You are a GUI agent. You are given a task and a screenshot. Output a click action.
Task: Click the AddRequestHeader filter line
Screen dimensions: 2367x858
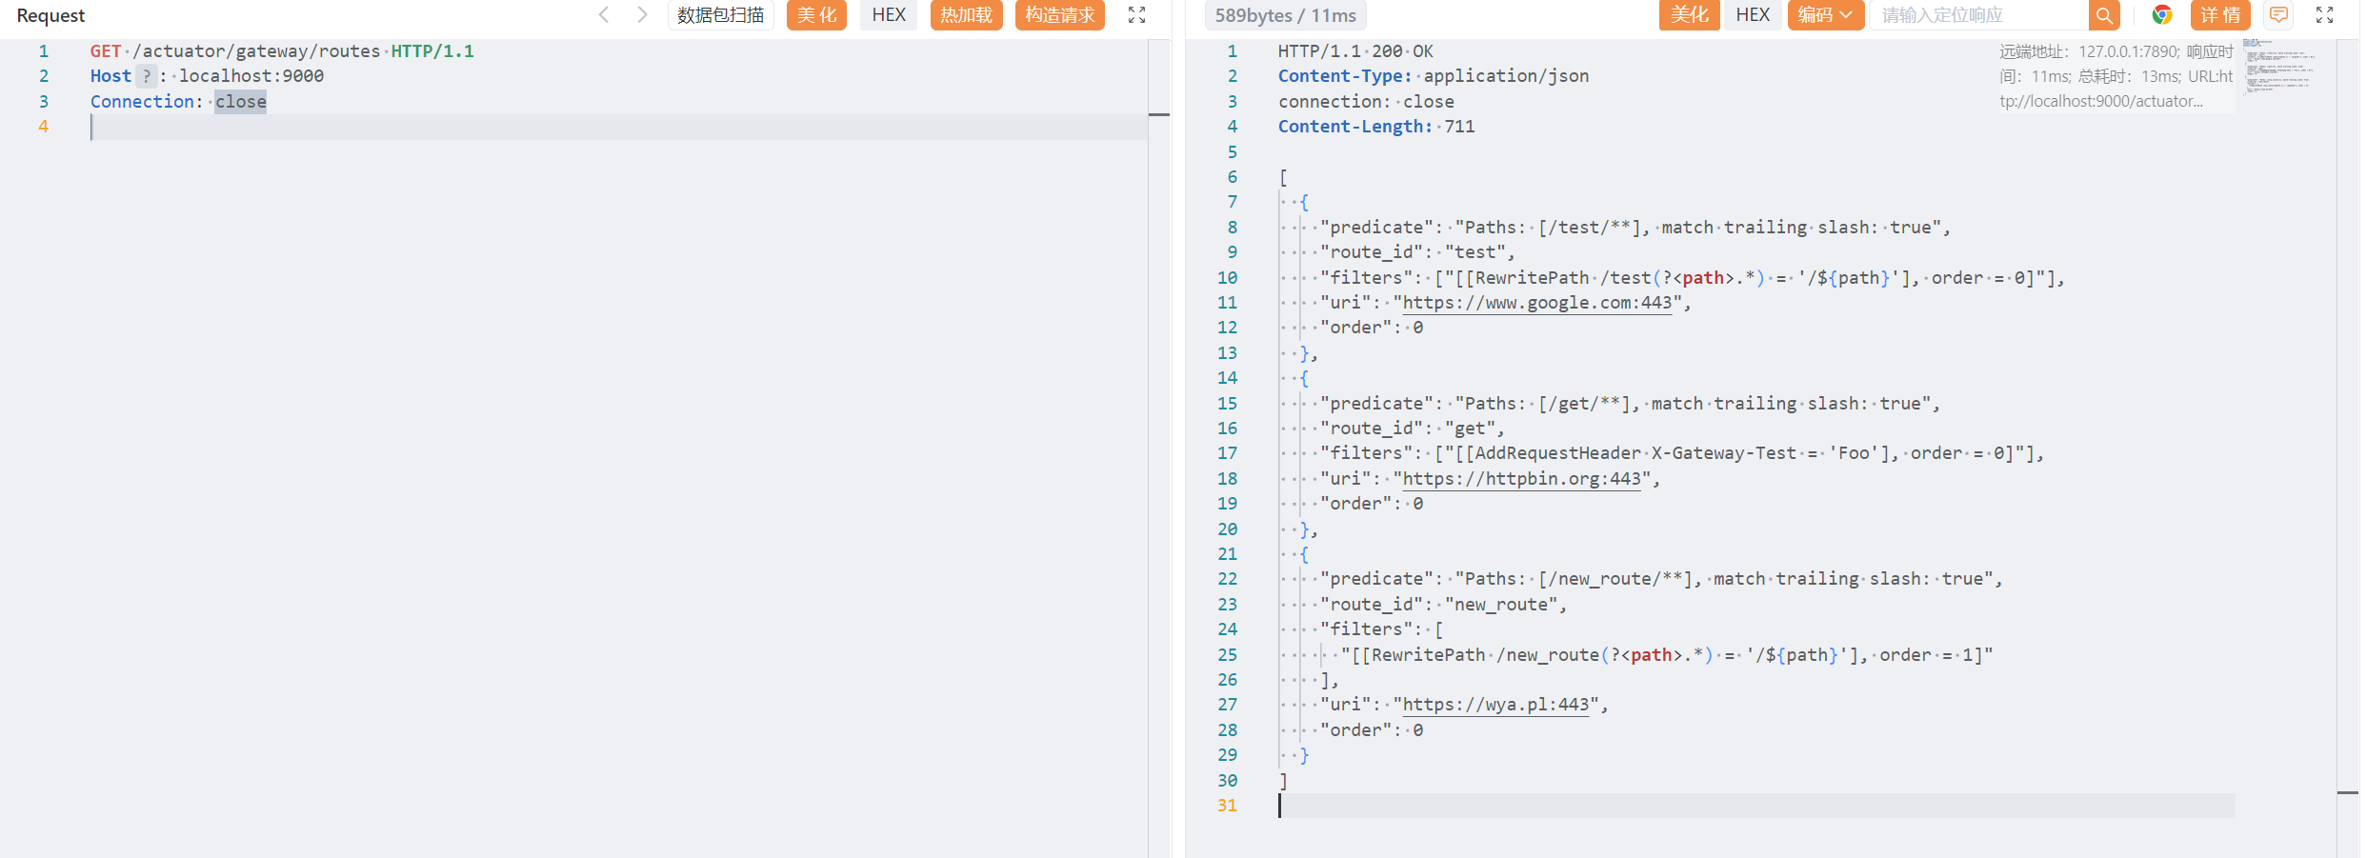click(x=1682, y=453)
